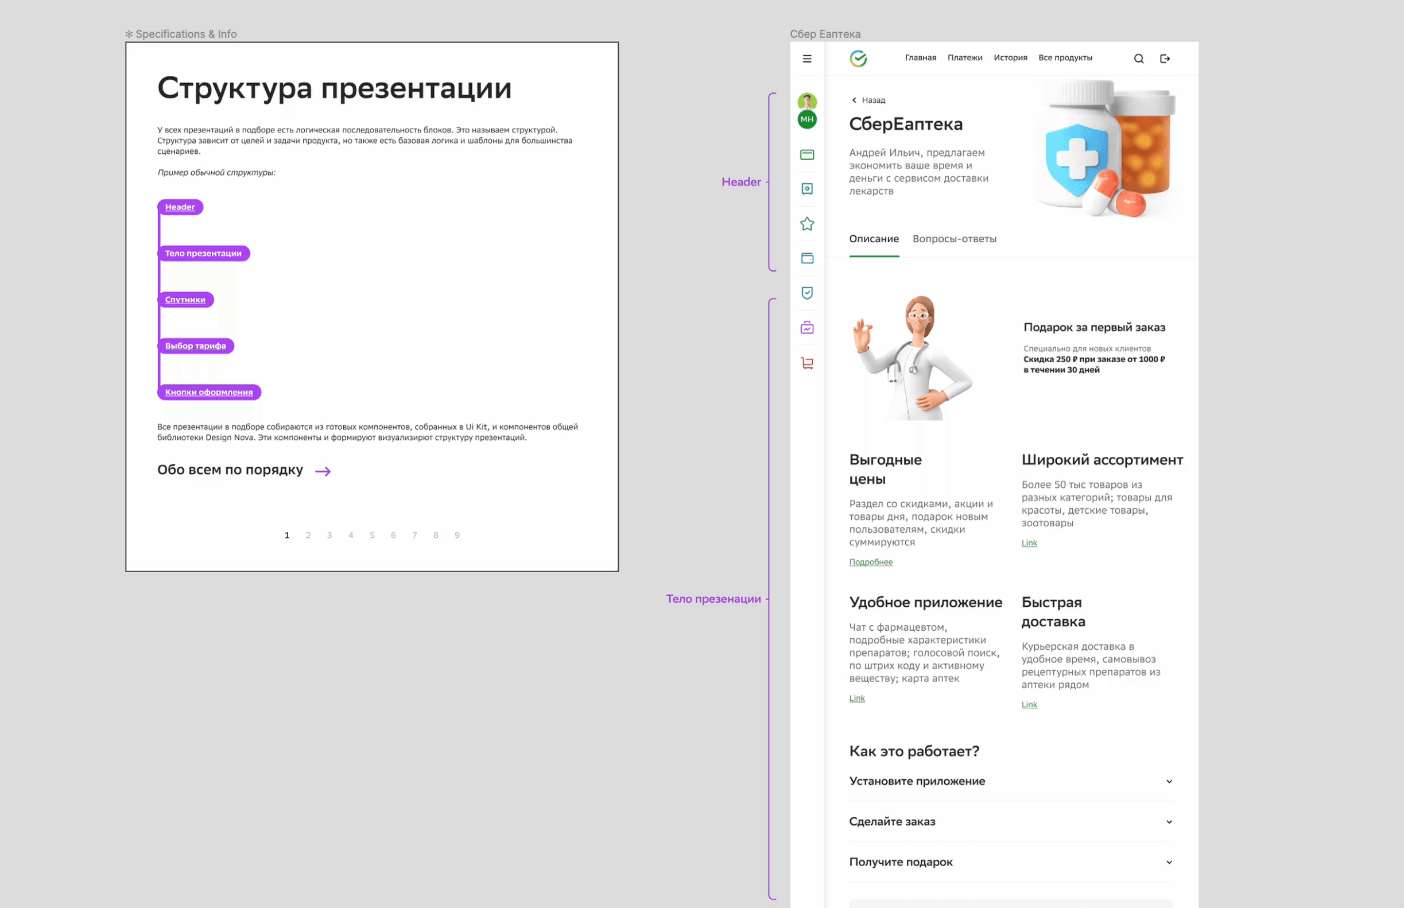Switch to the Вопросы-ответы tab

[954, 239]
